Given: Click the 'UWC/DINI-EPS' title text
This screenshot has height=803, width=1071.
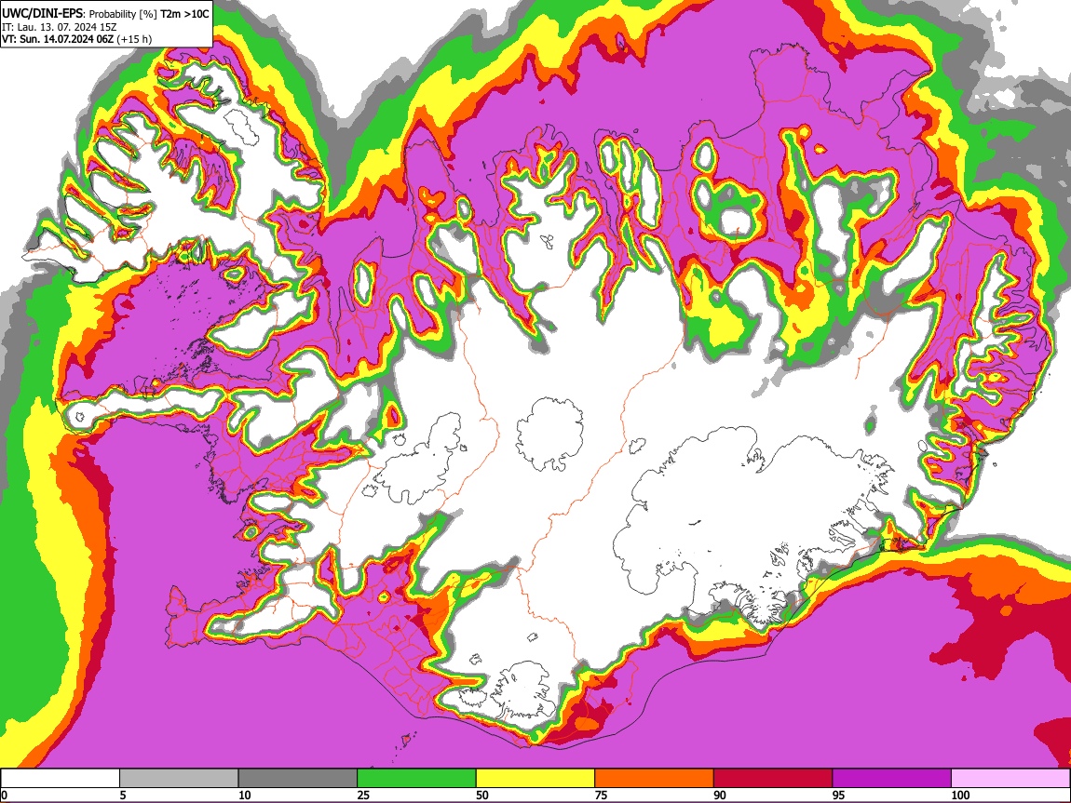Looking at the screenshot, I should tap(41, 14).
